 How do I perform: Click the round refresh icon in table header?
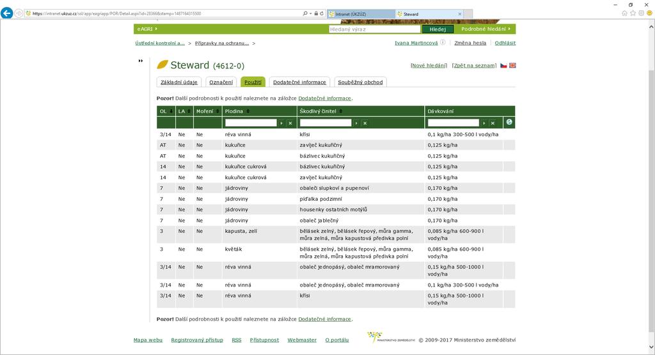tap(509, 122)
